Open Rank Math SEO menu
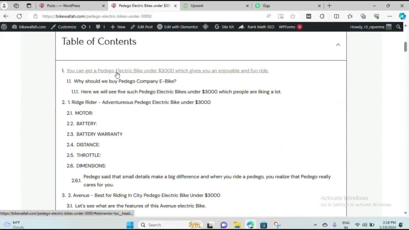This screenshot has height=230, width=409. (256, 27)
